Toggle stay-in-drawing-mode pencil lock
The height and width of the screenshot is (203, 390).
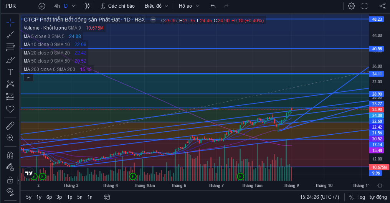click(10, 167)
